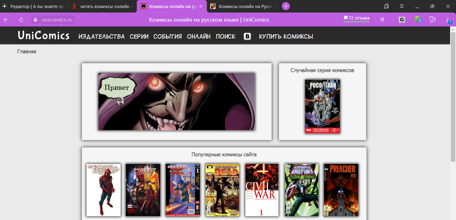
Task: Open the 72 отзыва reviews button
Action: [x=356, y=18]
